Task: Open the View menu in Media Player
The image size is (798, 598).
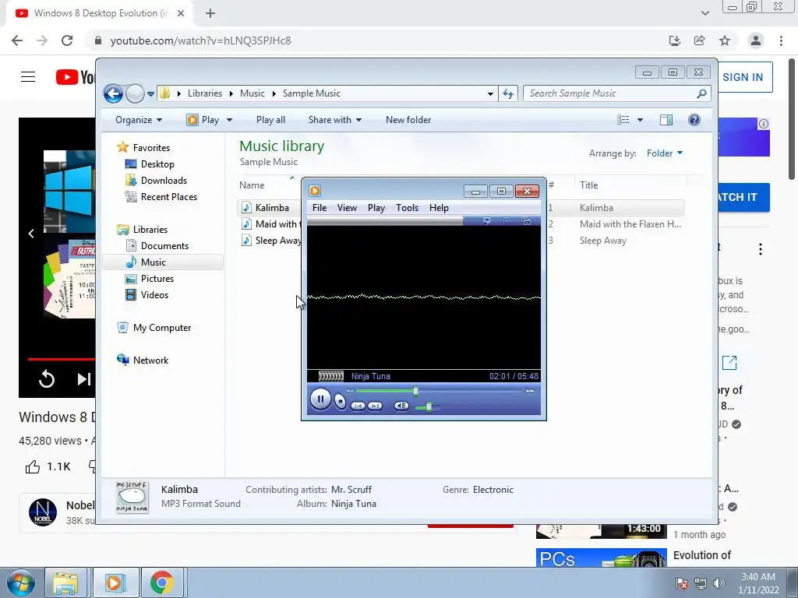Action: tap(347, 207)
